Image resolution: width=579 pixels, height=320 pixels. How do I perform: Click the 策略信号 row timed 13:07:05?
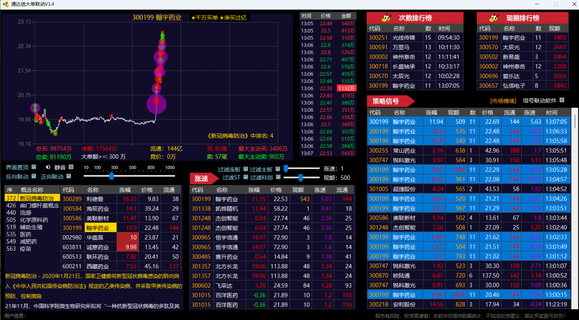pos(469,122)
